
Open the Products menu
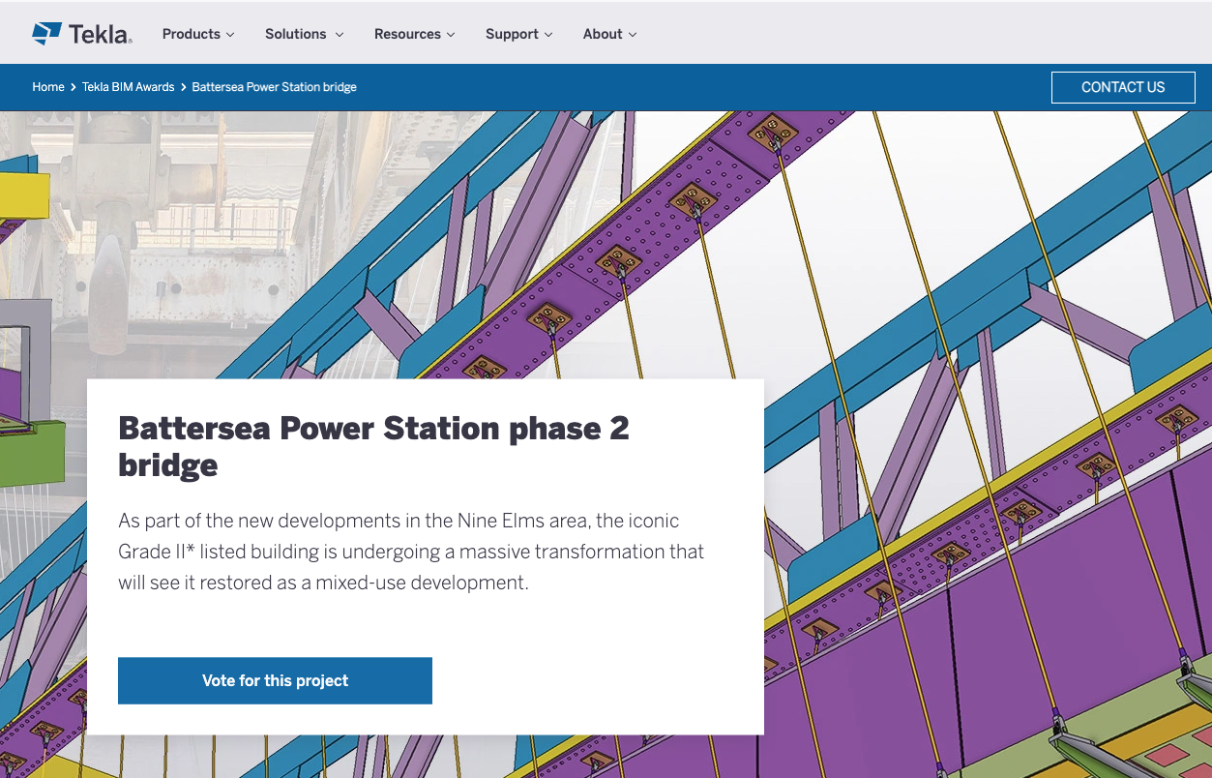[x=198, y=34]
